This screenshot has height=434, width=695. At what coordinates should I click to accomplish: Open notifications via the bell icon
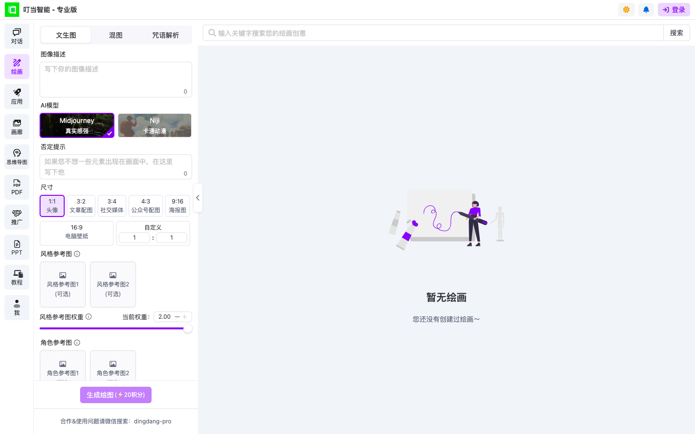646,9
